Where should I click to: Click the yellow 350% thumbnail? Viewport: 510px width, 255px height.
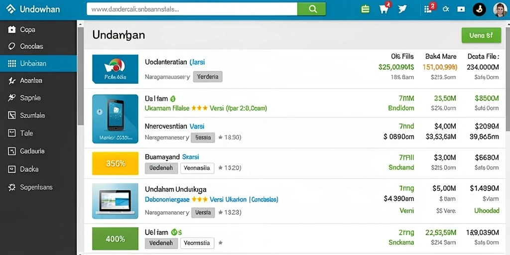[x=115, y=163]
